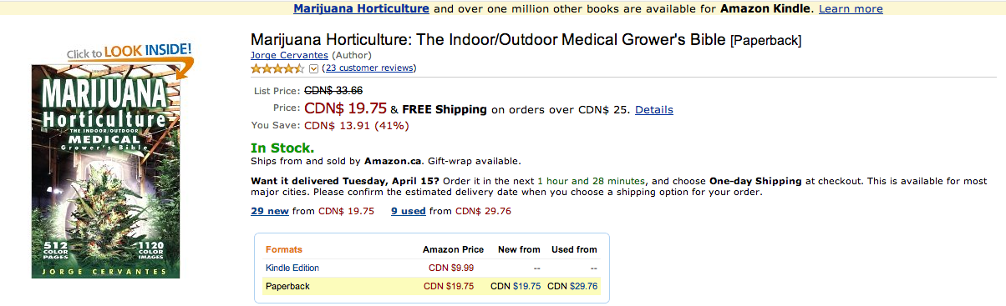
Task: Click Learn more about Amazon Kindle
Action: click(851, 8)
